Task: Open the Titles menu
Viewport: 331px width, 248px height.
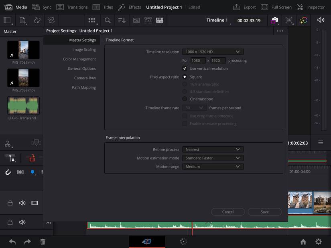Action: pyautogui.click(x=106, y=7)
